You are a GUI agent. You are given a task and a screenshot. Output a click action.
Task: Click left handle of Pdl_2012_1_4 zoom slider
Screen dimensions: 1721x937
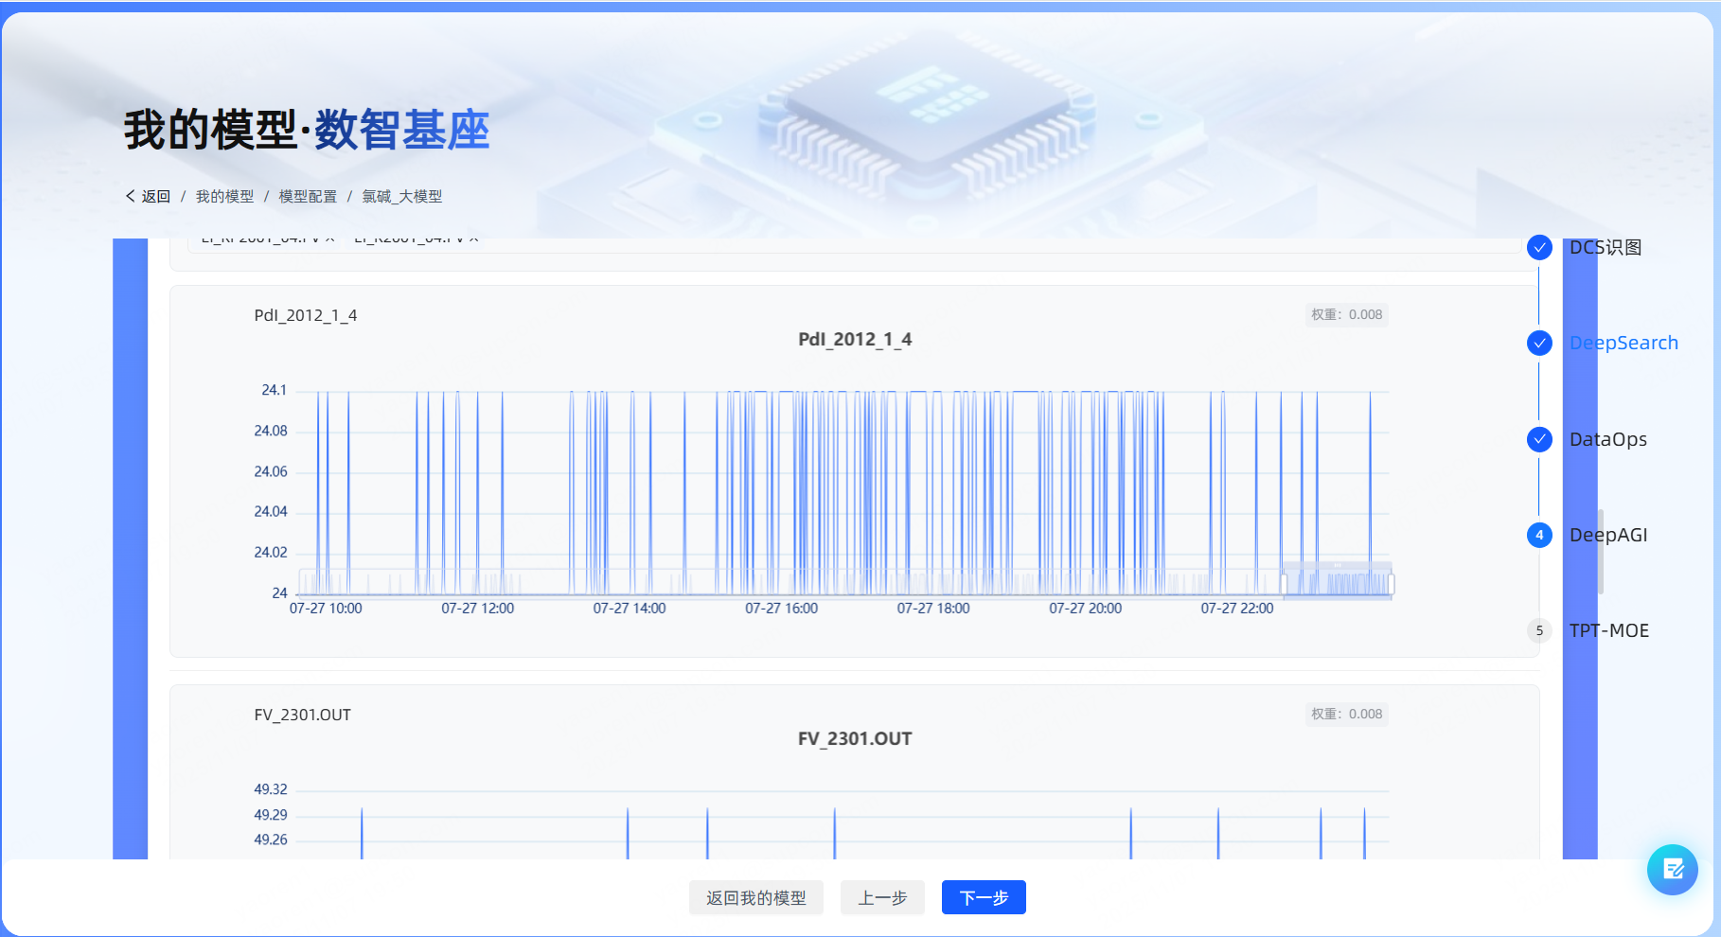[1284, 584]
